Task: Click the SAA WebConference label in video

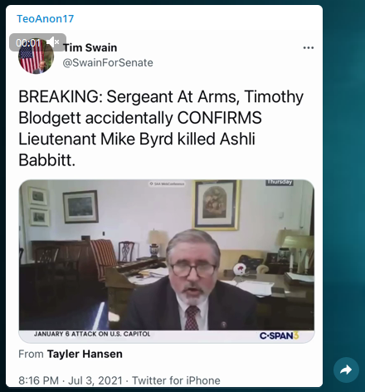Action: (x=167, y=184)
